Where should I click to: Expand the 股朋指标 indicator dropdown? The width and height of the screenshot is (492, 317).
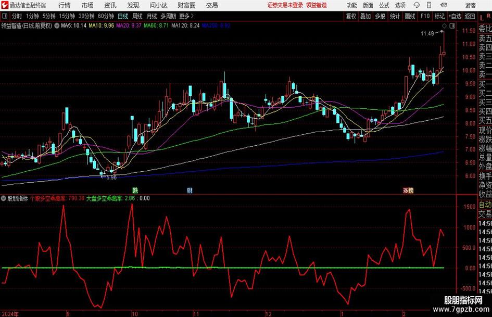[4, 198]
